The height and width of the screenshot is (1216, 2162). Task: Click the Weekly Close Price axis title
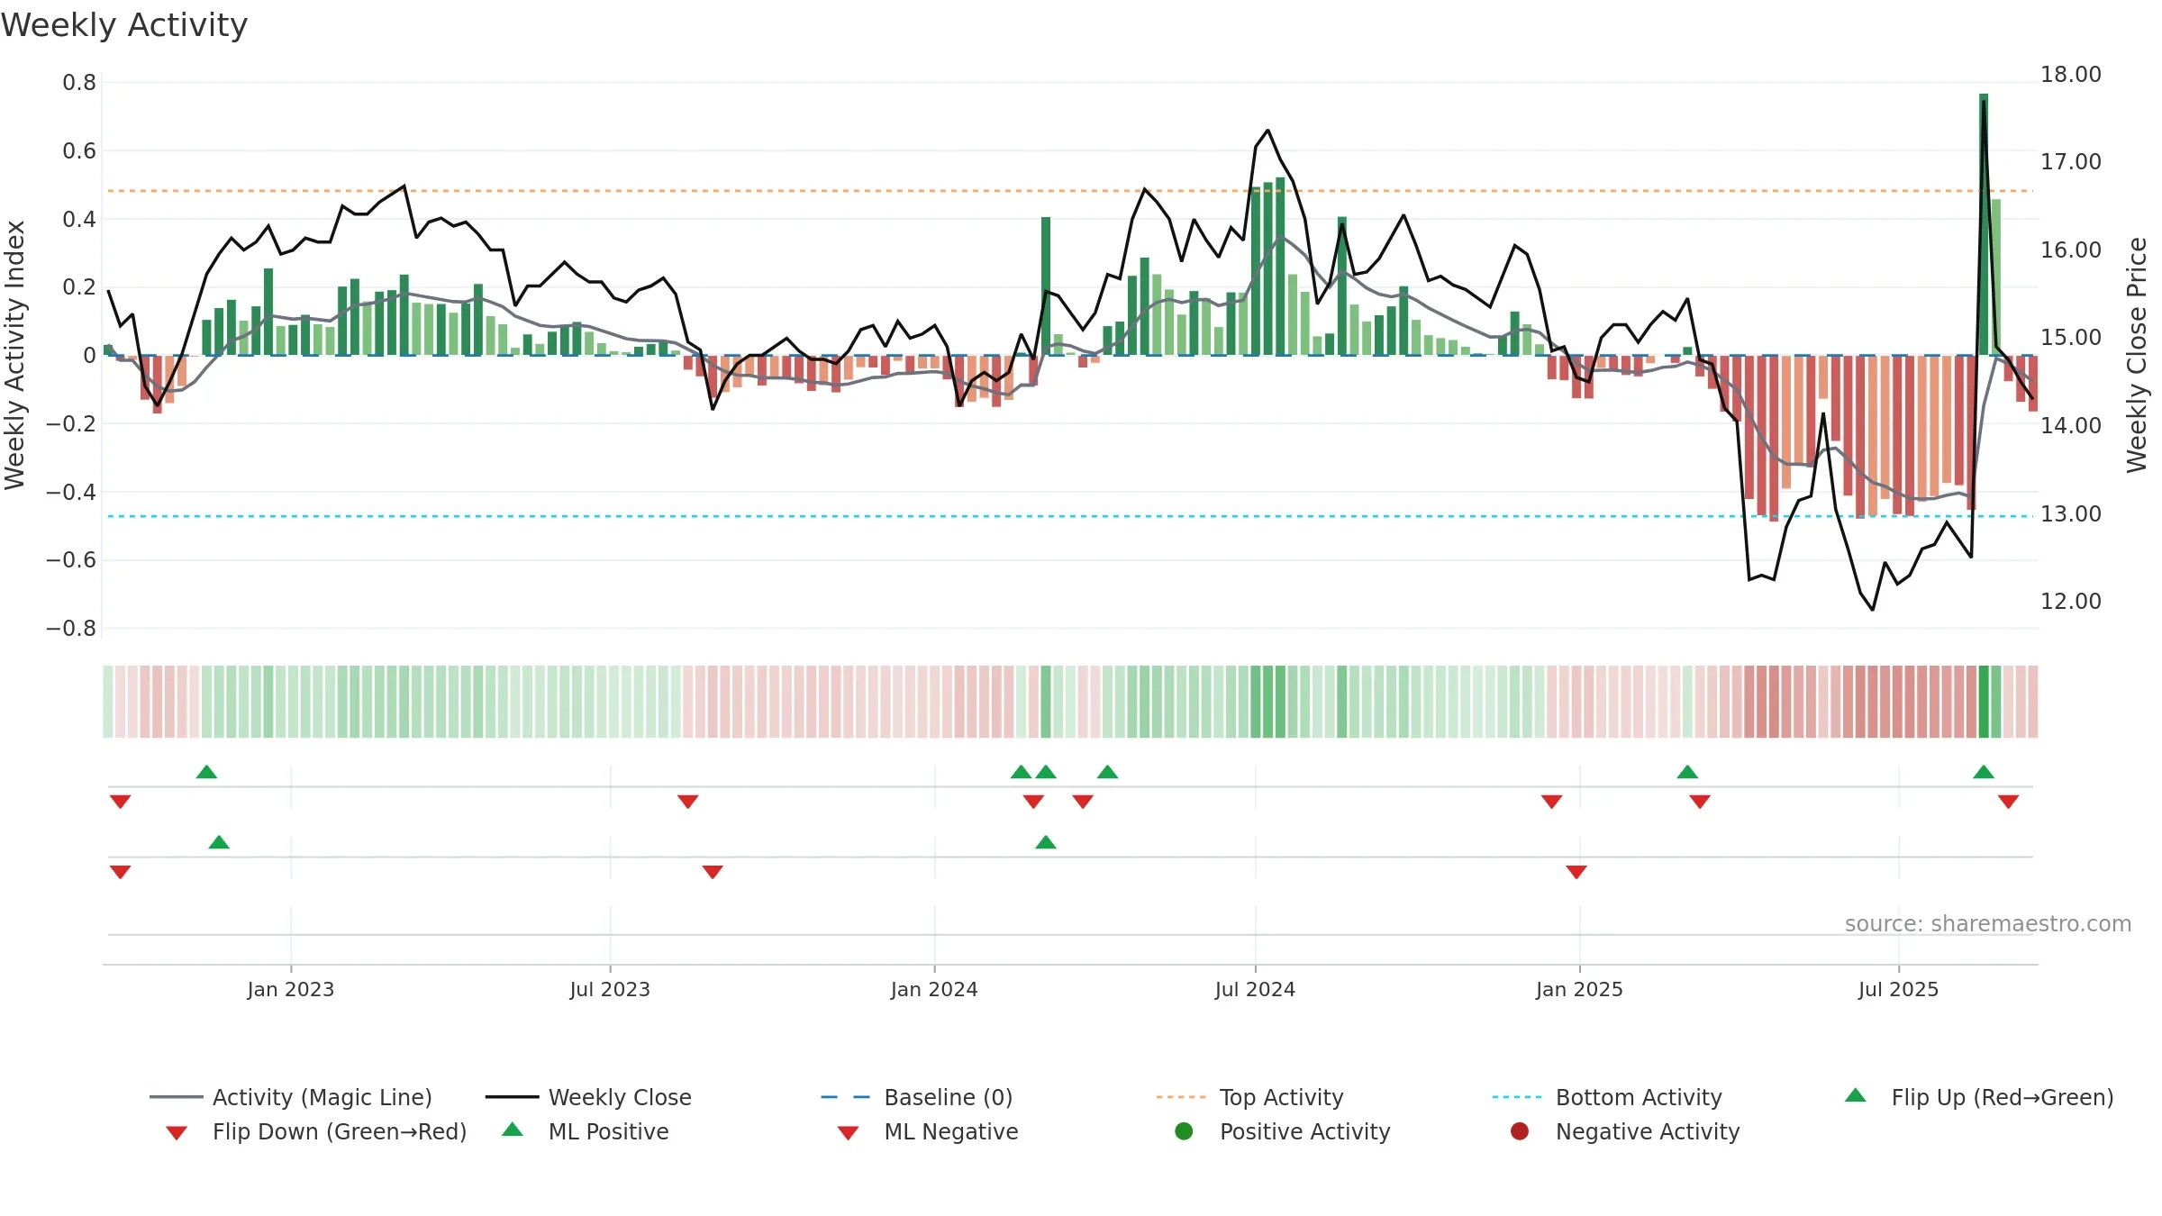tap(2137, 355)
